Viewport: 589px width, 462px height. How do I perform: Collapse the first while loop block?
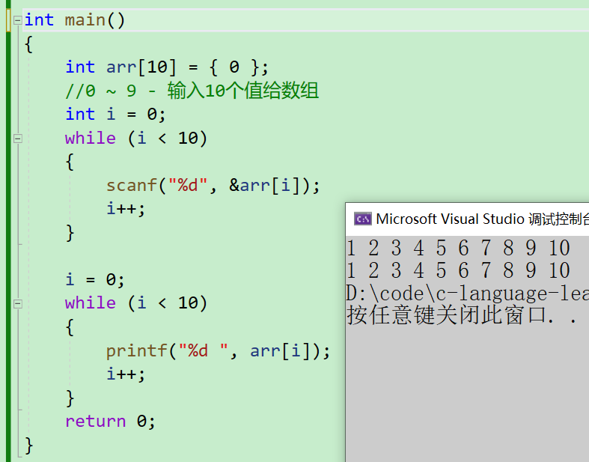17,139
